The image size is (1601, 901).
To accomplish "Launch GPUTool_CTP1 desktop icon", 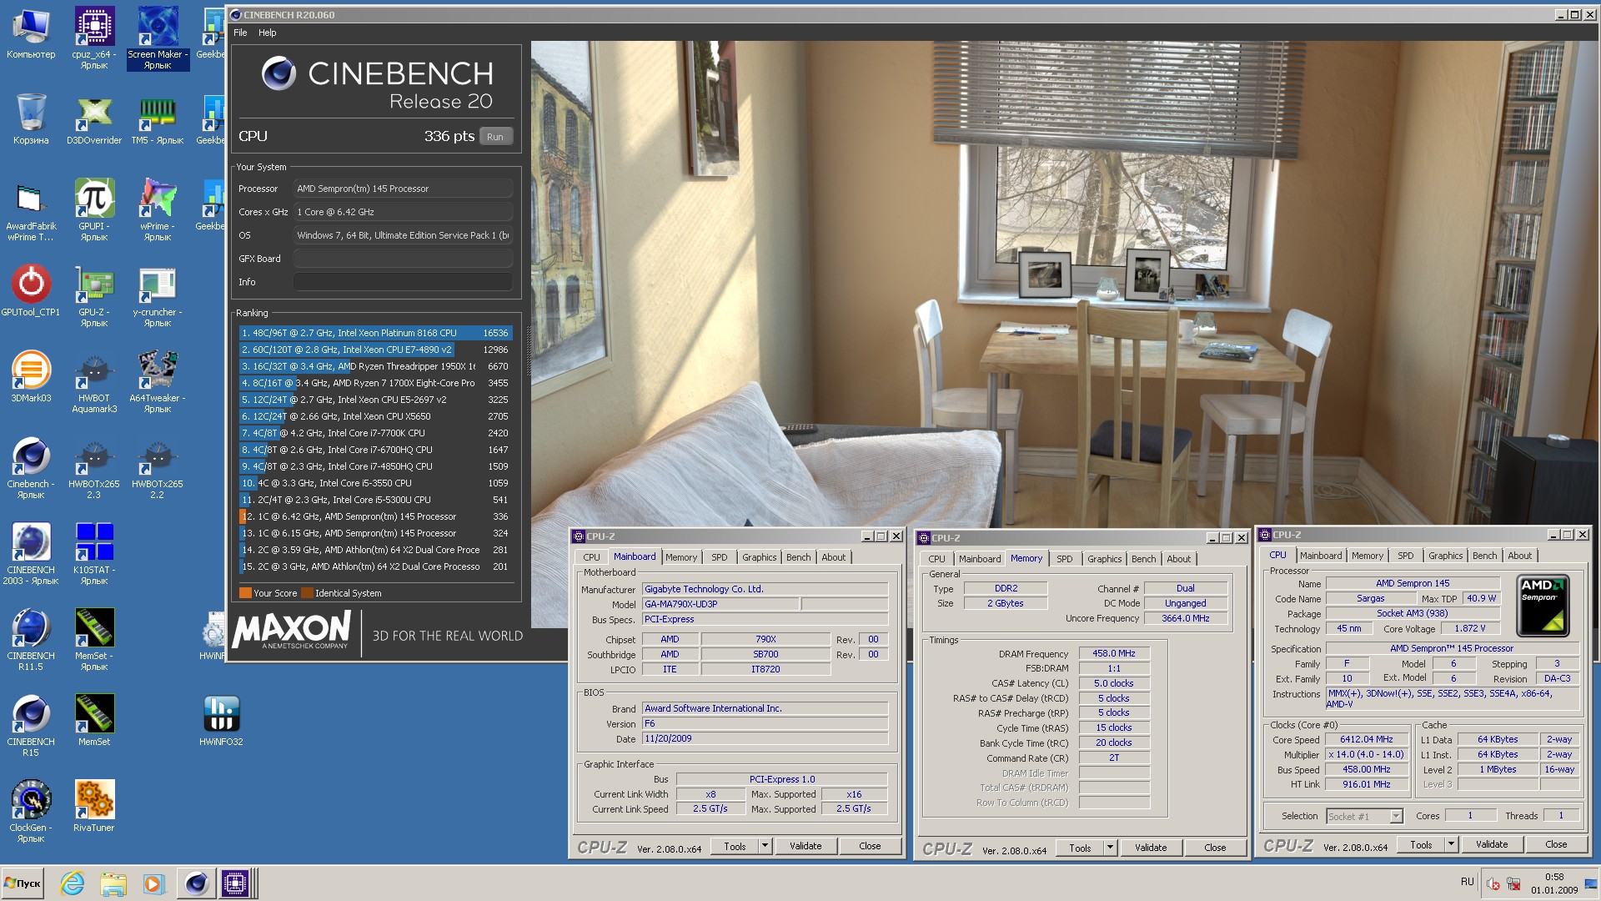I will tap(31, 291).
